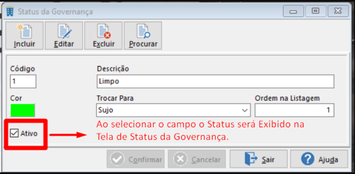The width and height of the screenshot is (355, 174).
Task: Click the Cancelar X icon
Action: [180, 159]
